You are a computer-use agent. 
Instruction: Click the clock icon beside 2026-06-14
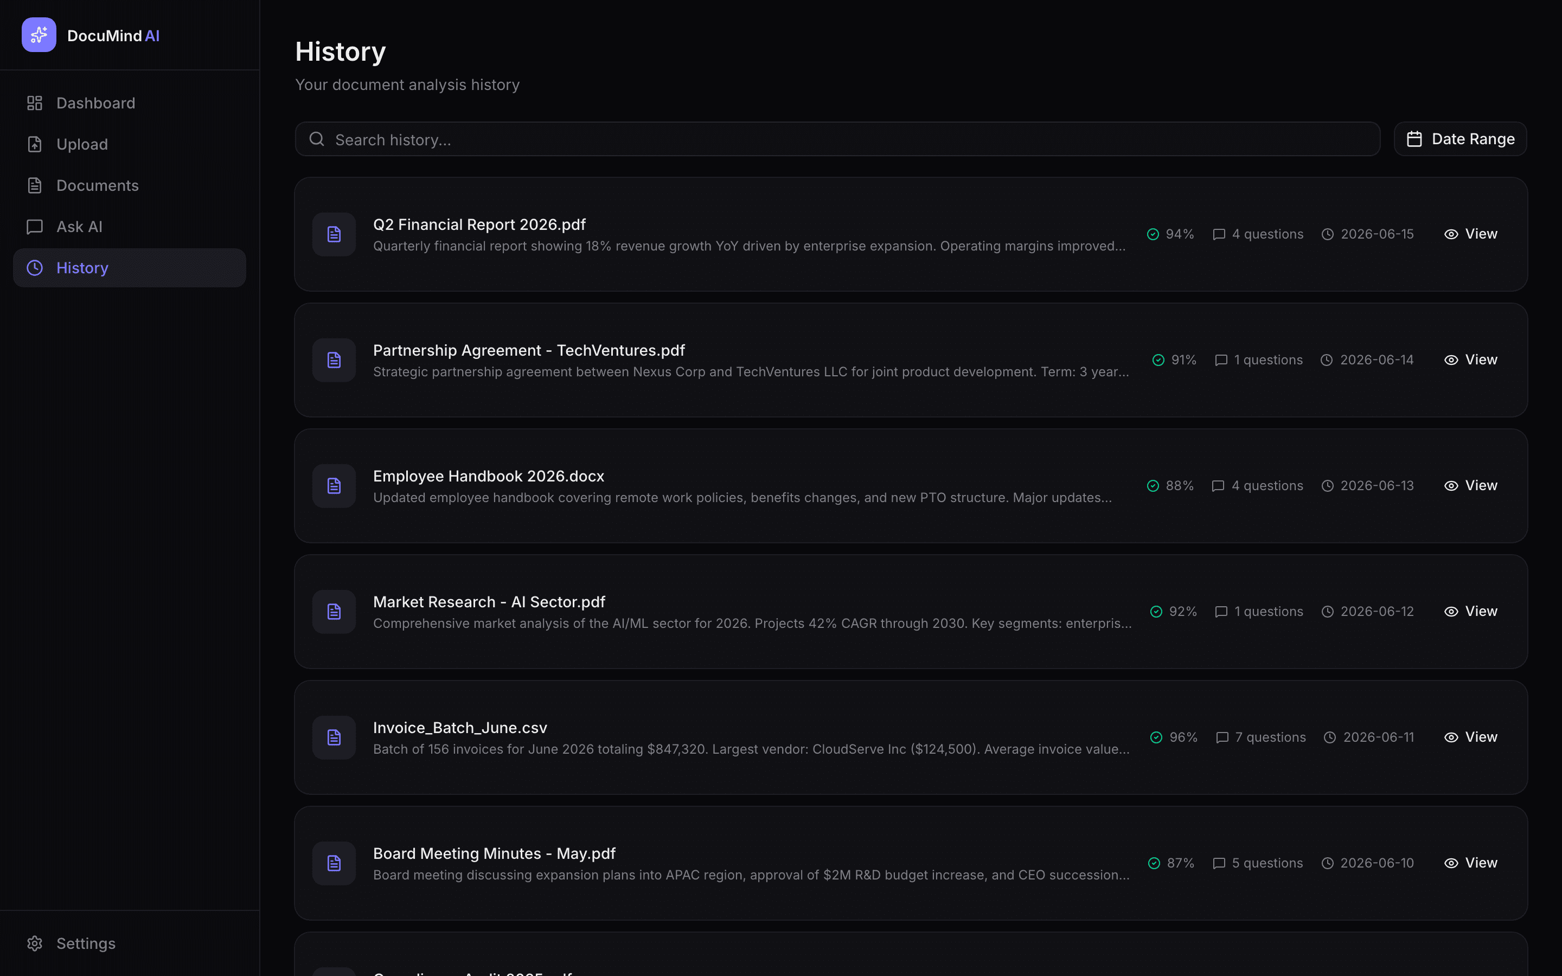(x=1327, y=360)
